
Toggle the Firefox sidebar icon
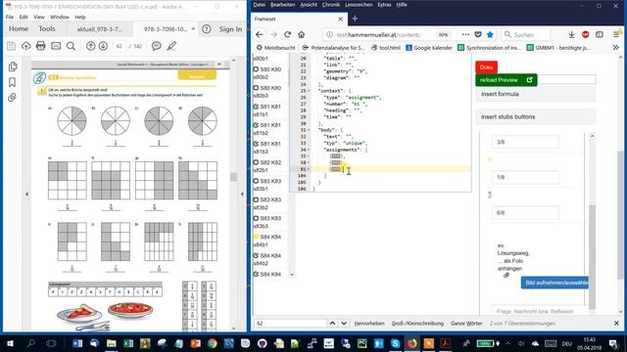(x=600, y=35)
